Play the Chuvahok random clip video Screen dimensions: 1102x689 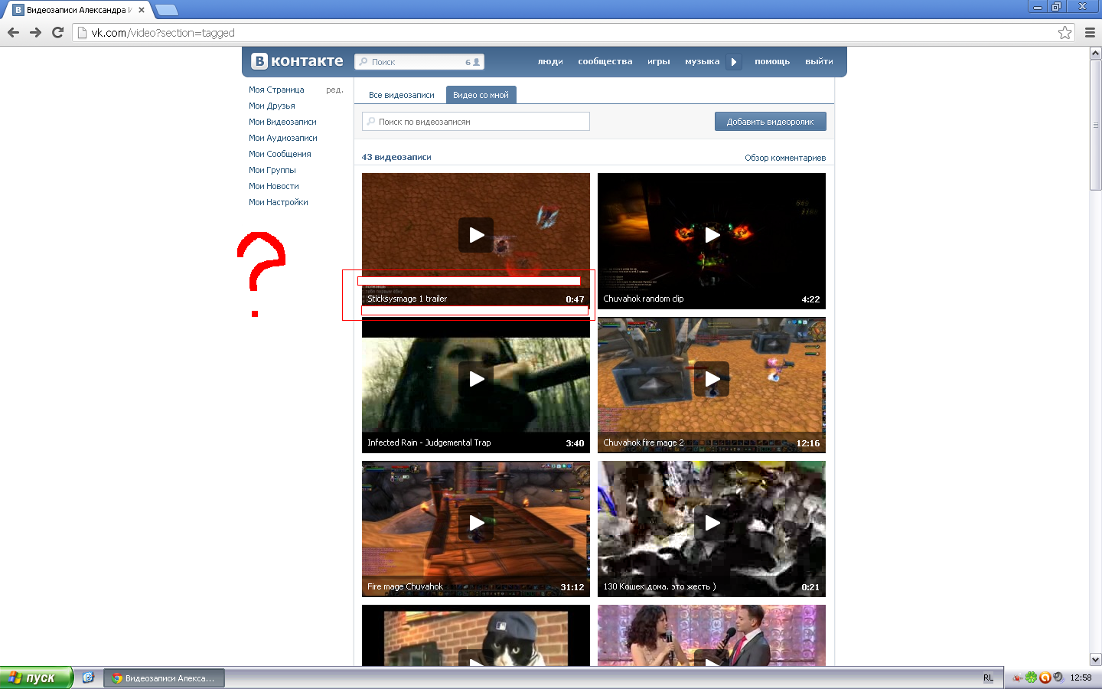[x=712, y=235]
